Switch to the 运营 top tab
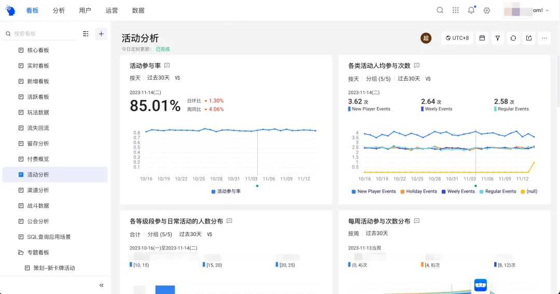Image resolution: width=560 pixels, height=294 pixels. 111,10
